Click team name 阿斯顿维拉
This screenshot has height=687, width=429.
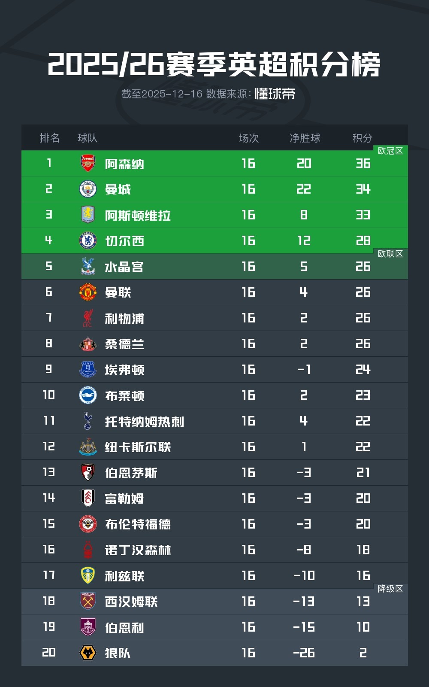click(138, 215)
